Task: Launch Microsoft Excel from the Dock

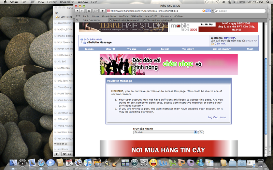Action: [x=172, y=163]
